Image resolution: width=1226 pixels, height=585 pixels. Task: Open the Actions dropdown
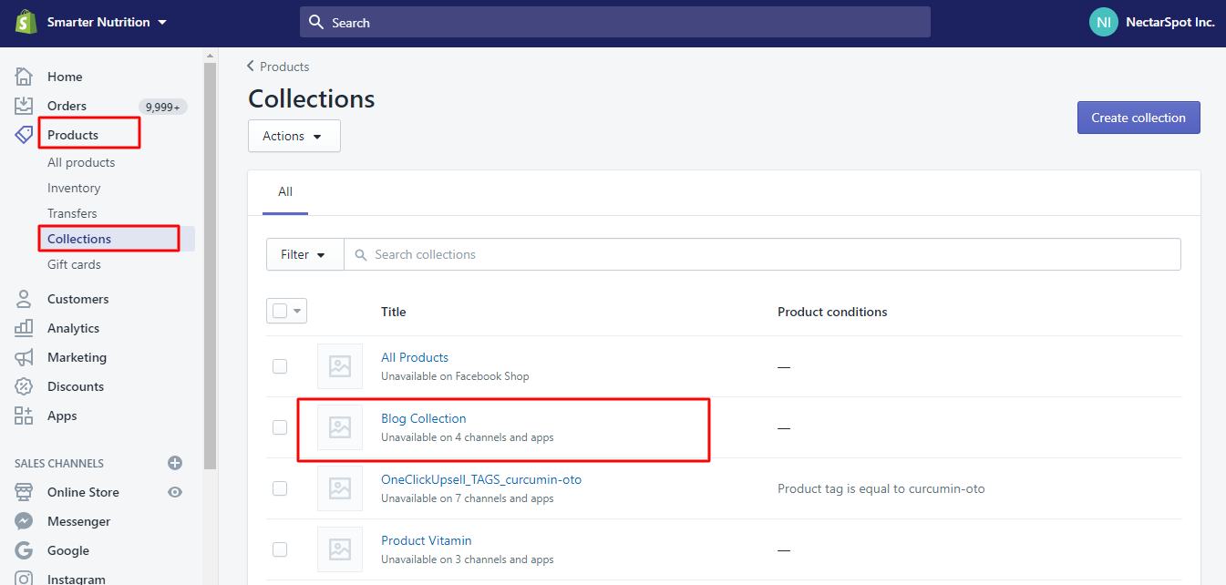294,135
